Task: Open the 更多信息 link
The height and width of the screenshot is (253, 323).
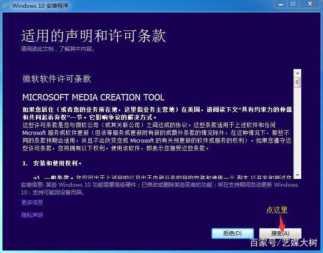Action: (32, 202)
